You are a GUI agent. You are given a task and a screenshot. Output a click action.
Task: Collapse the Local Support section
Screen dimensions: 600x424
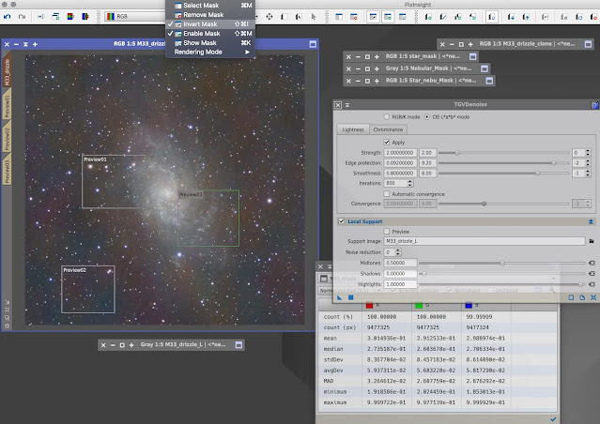click(x=591, y=221)
